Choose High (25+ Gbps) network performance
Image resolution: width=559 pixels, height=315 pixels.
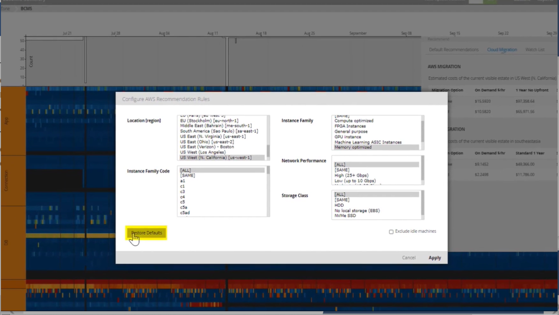[x=351, y=175]
